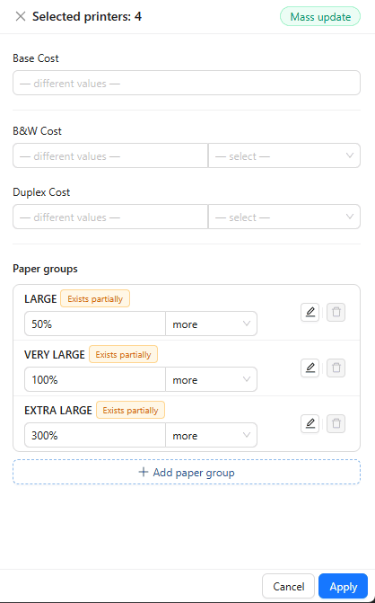Delete the VERY LARGE paper group
375x603 pixels.
tap(336, 368)
